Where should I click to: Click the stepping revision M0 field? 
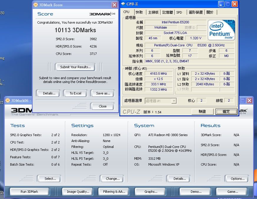tap(226, 56)
